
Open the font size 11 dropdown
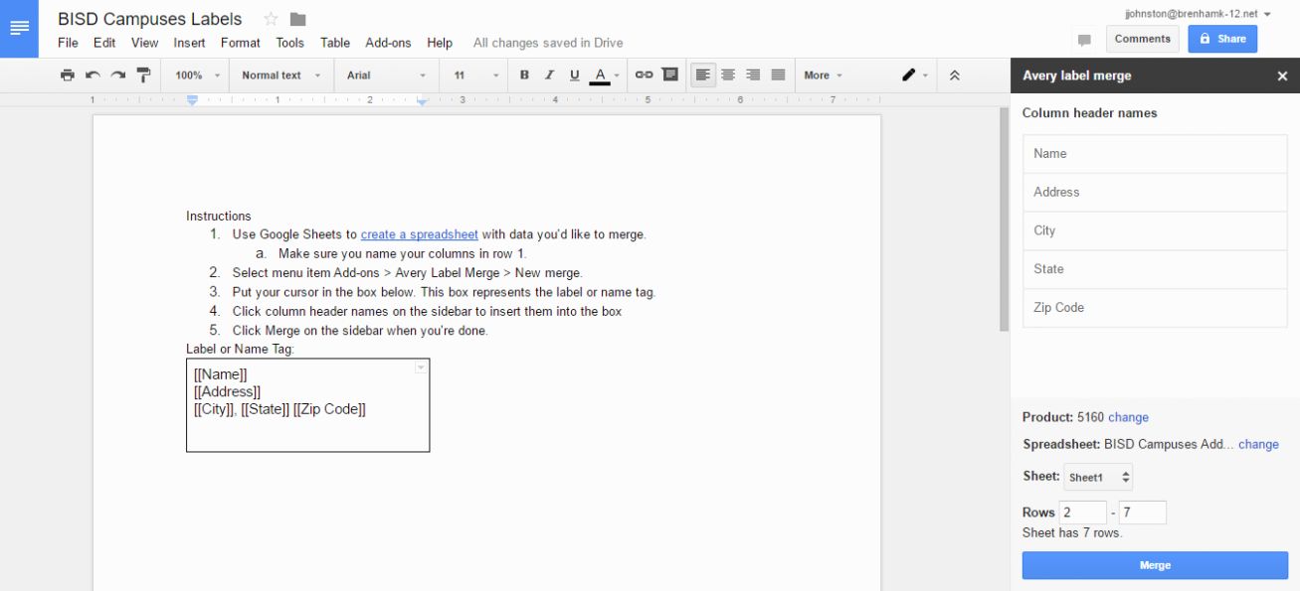(476, 74)
